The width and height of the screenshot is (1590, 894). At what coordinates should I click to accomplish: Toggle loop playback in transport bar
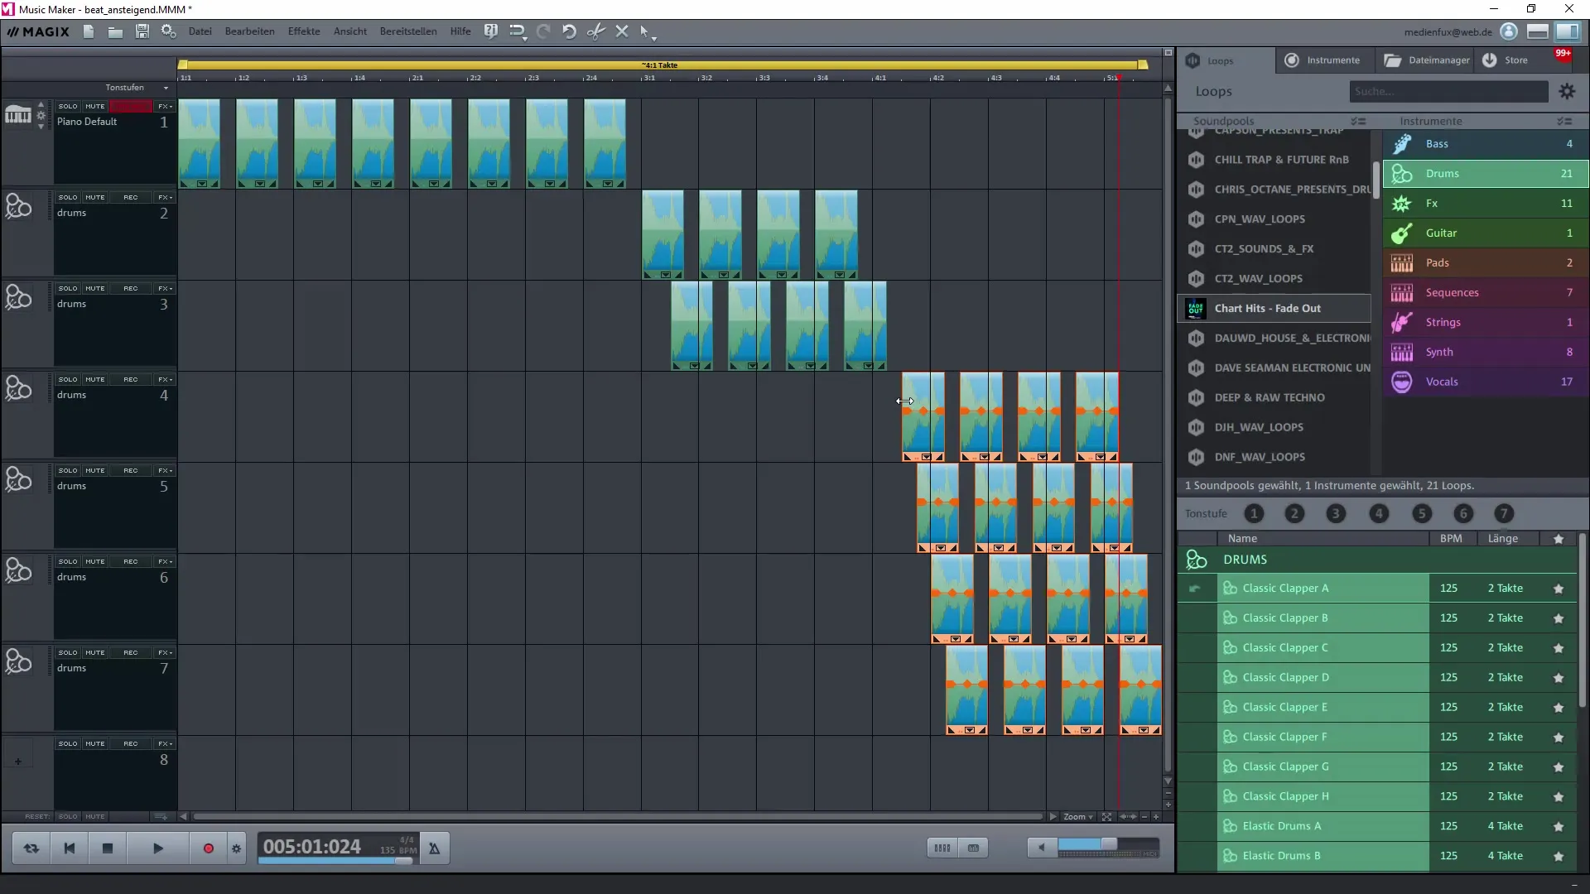tap(31, 848)
